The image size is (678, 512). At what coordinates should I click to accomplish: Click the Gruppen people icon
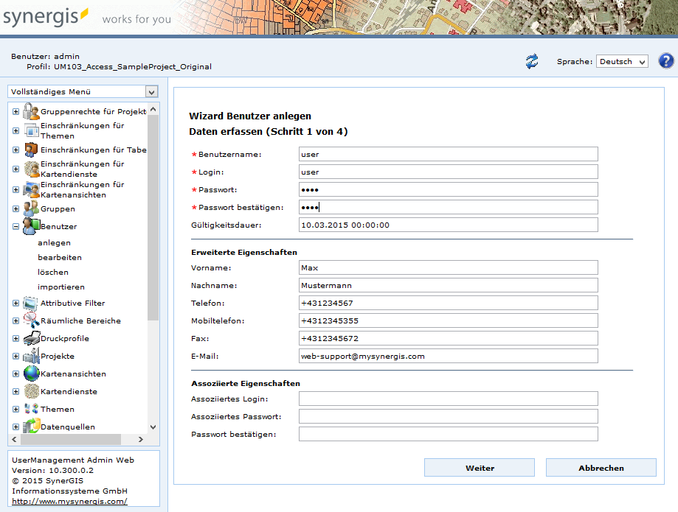(x=31, y=208)
